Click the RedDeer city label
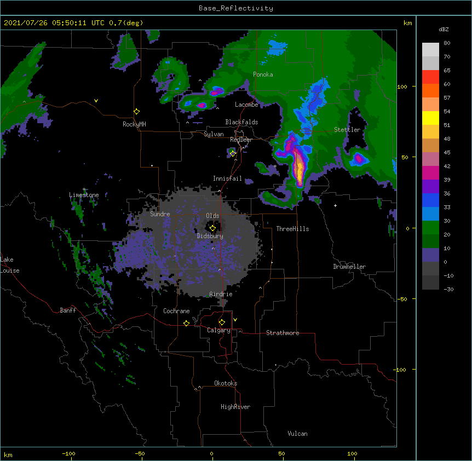The width and height of the screenshot is (472, 461). click(241, 140)
